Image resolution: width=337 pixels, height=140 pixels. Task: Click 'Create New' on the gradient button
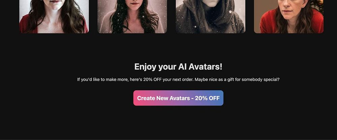(153, 98)
